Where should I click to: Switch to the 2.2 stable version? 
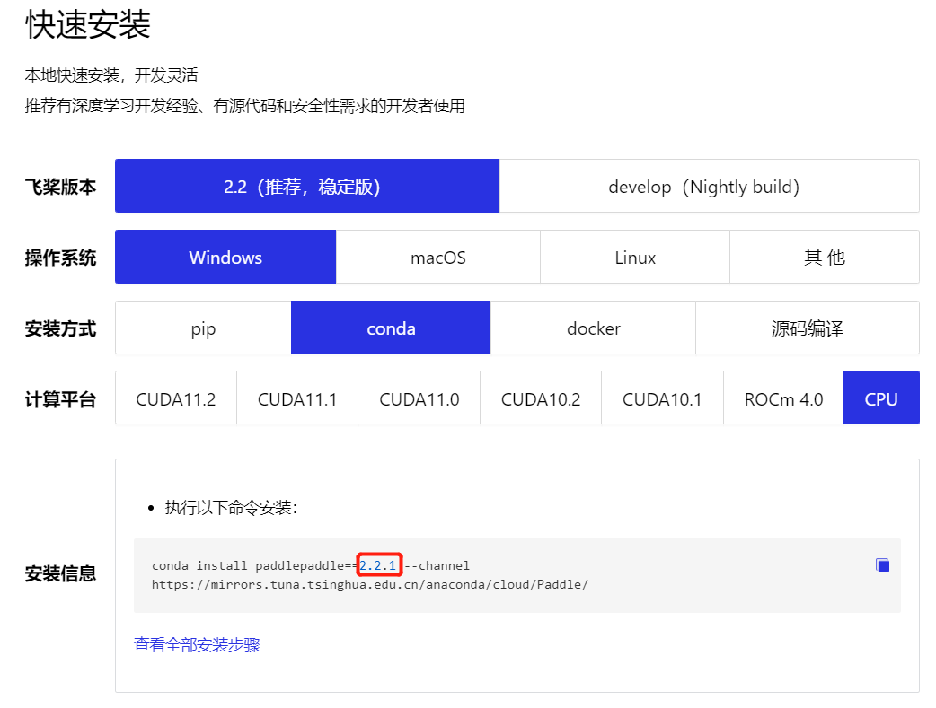306,186
